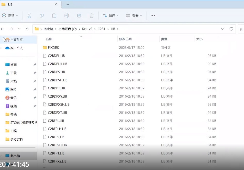Viewport: 244px width, 170px height.
Task: Click the Delete icon in toolbar
Action: pyautogui.click(x=91, y=15)
